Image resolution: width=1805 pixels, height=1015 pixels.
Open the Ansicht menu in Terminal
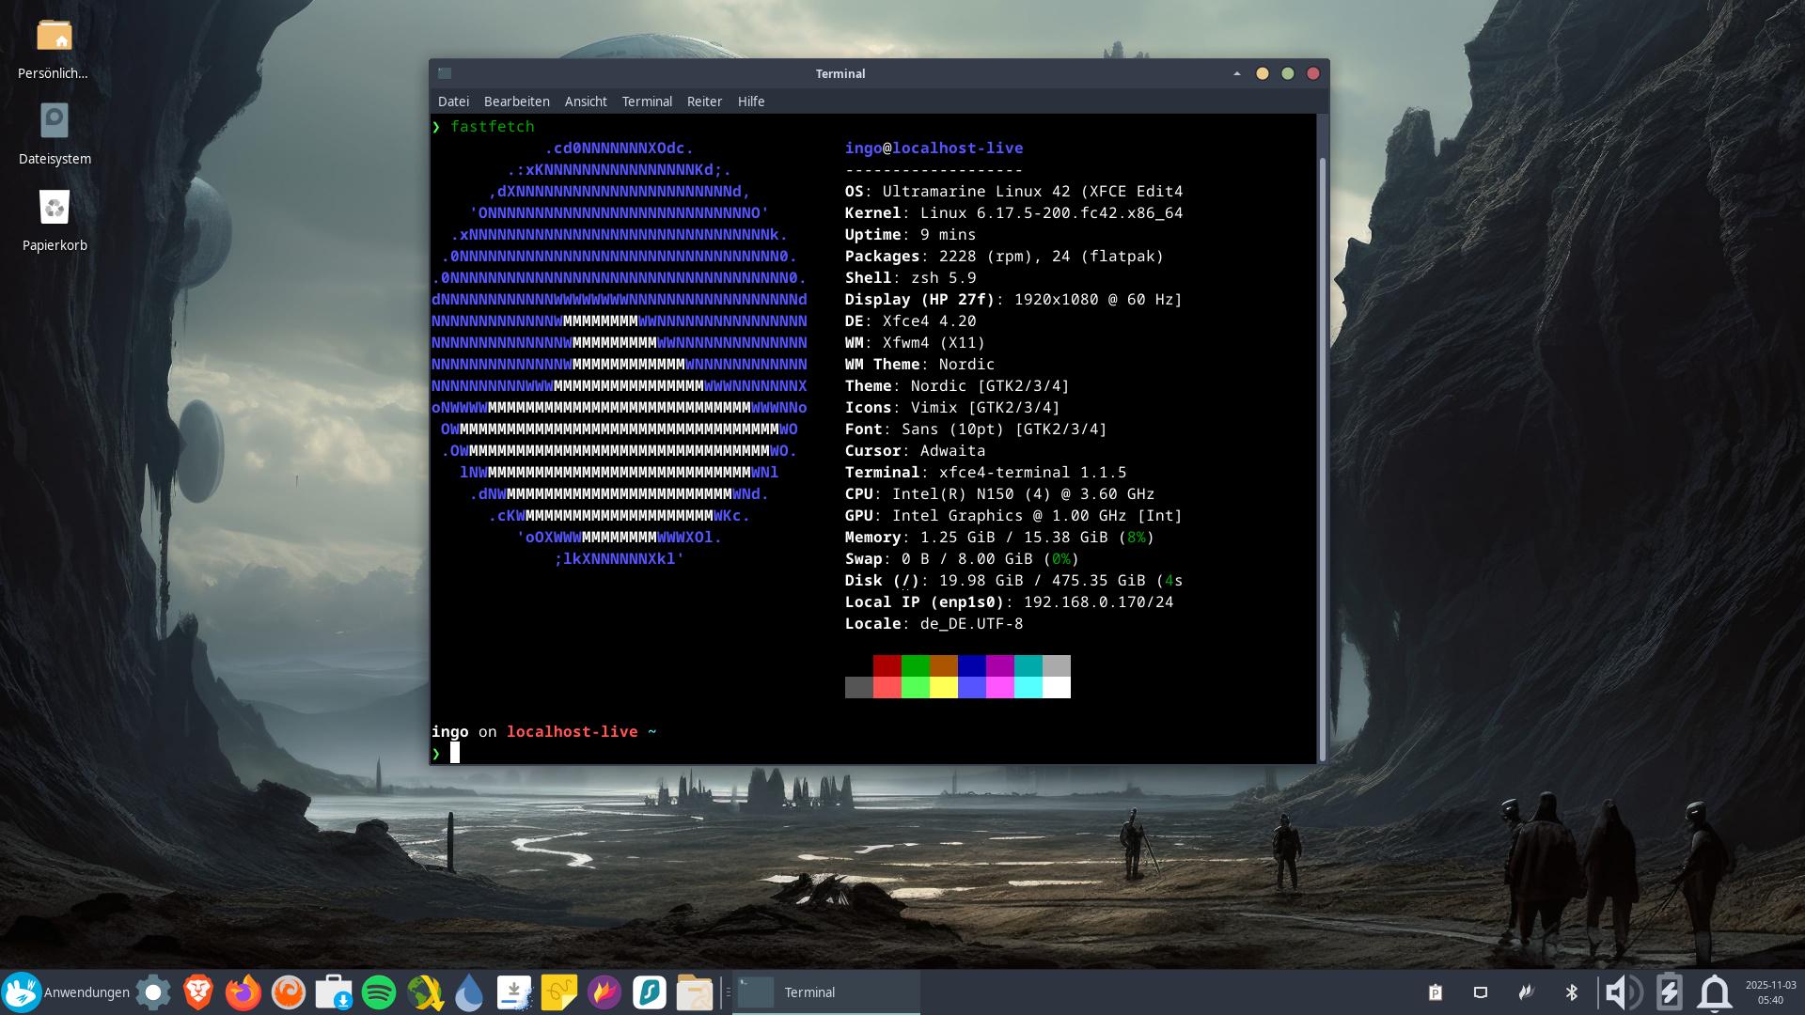click(586, 101)
